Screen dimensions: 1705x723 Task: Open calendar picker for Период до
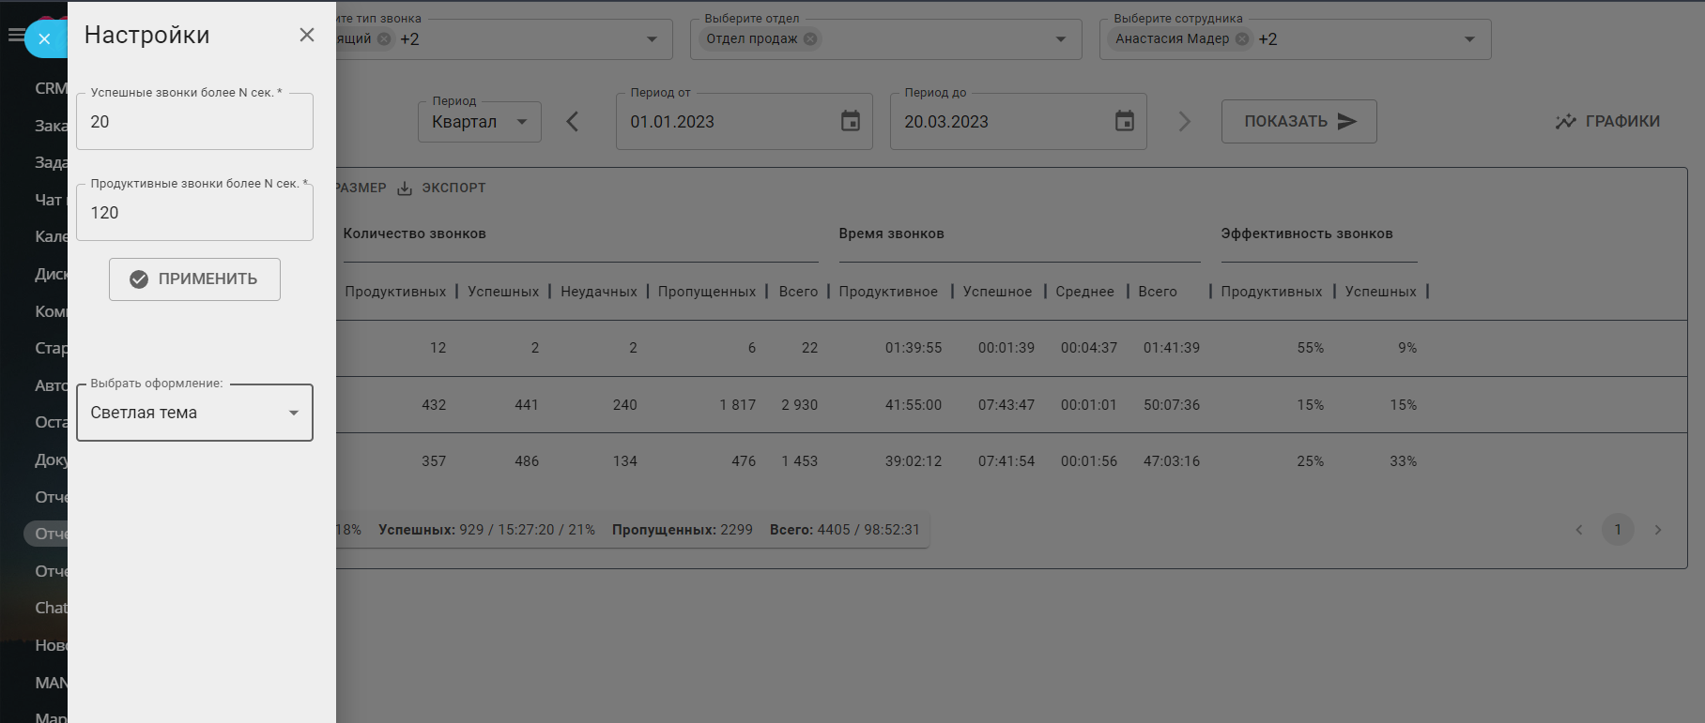coord(1124,121)
